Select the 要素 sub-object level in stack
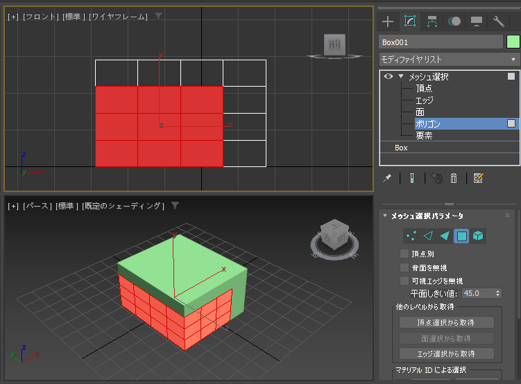The image size is (521, 384). coord(424,135)
